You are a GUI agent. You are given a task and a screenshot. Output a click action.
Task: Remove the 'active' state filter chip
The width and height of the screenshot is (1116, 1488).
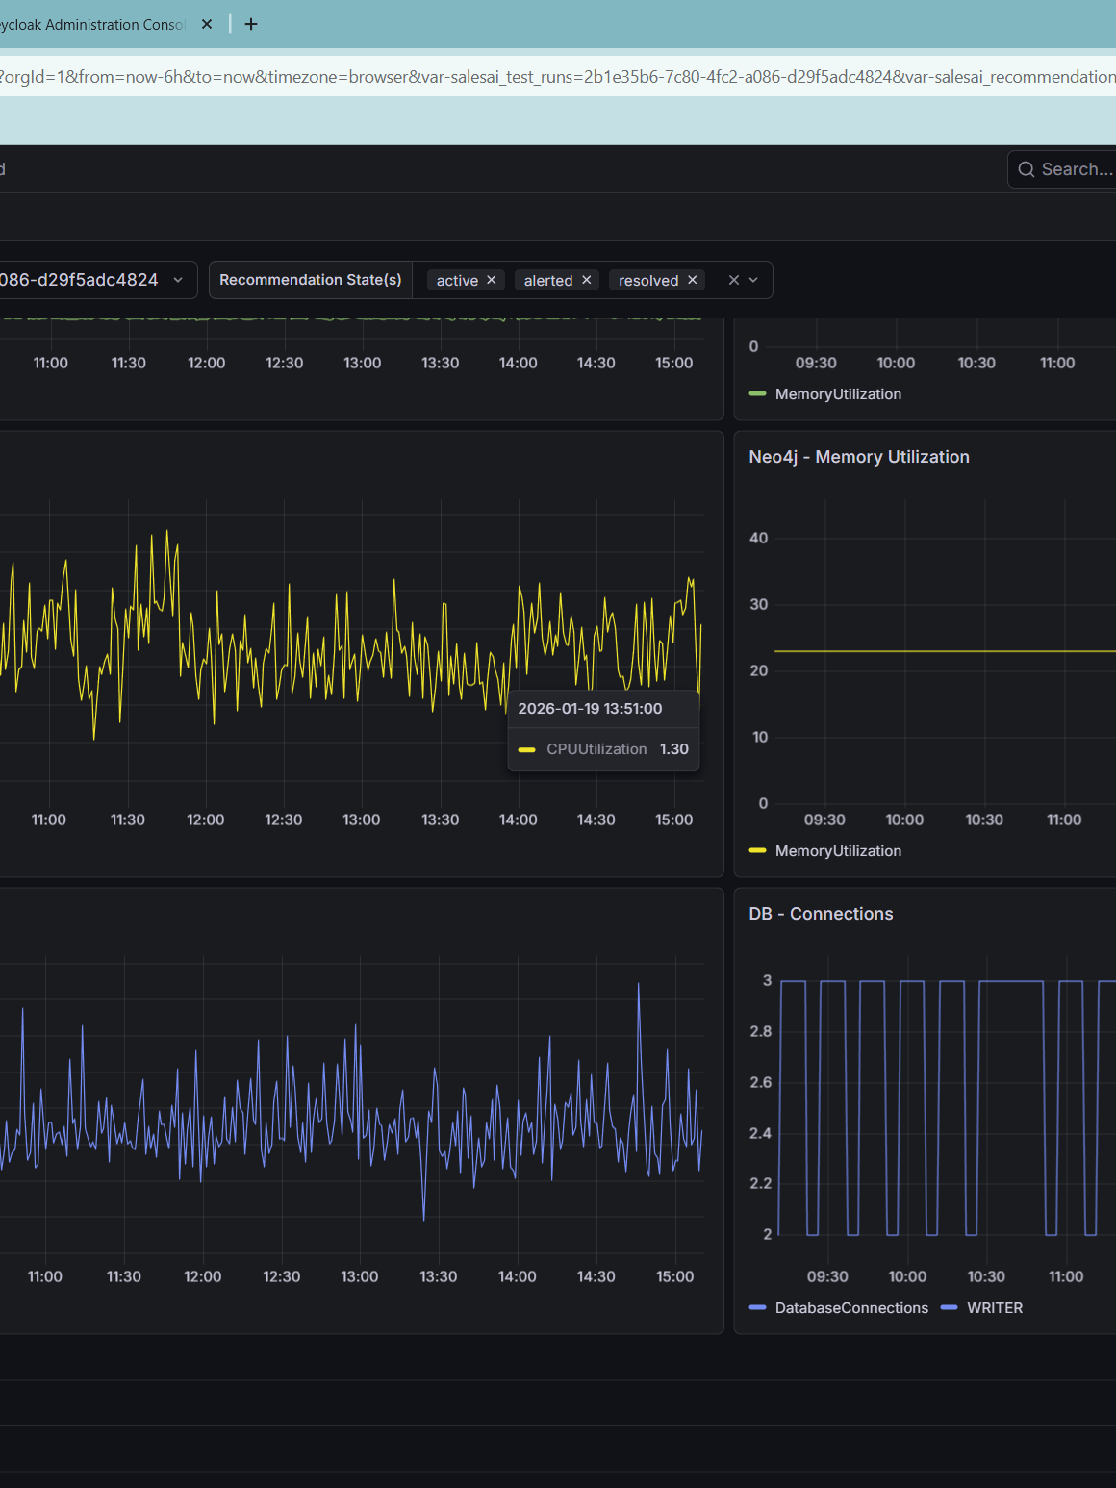492,280
